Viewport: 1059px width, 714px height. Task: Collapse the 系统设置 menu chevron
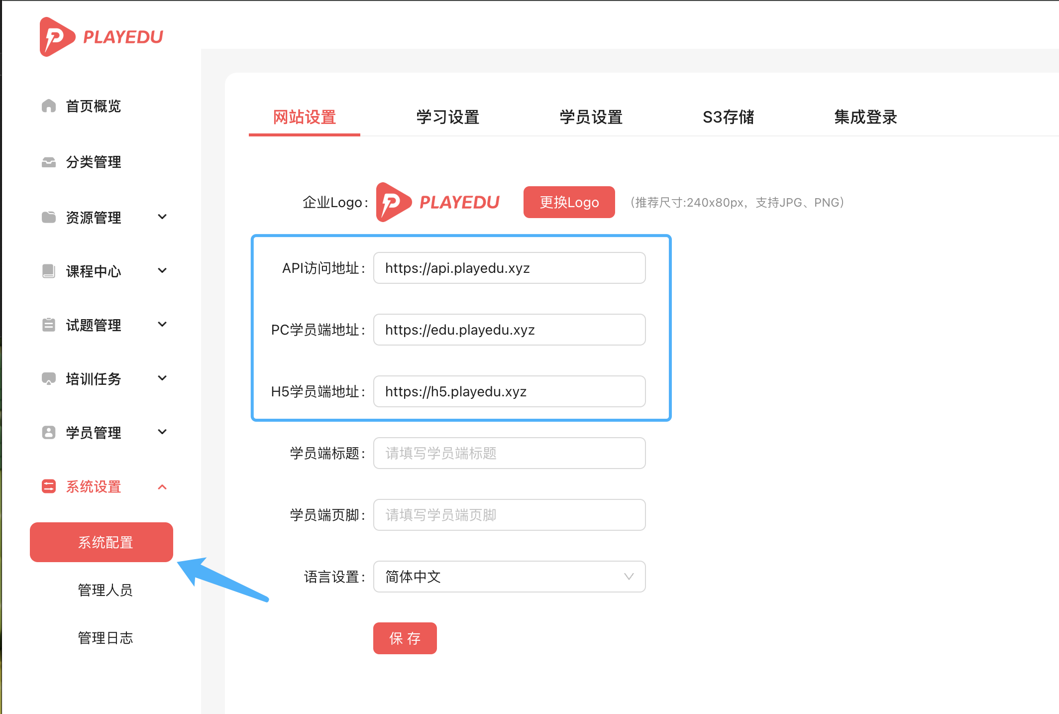pyautogui.click(x=162, y=486)
